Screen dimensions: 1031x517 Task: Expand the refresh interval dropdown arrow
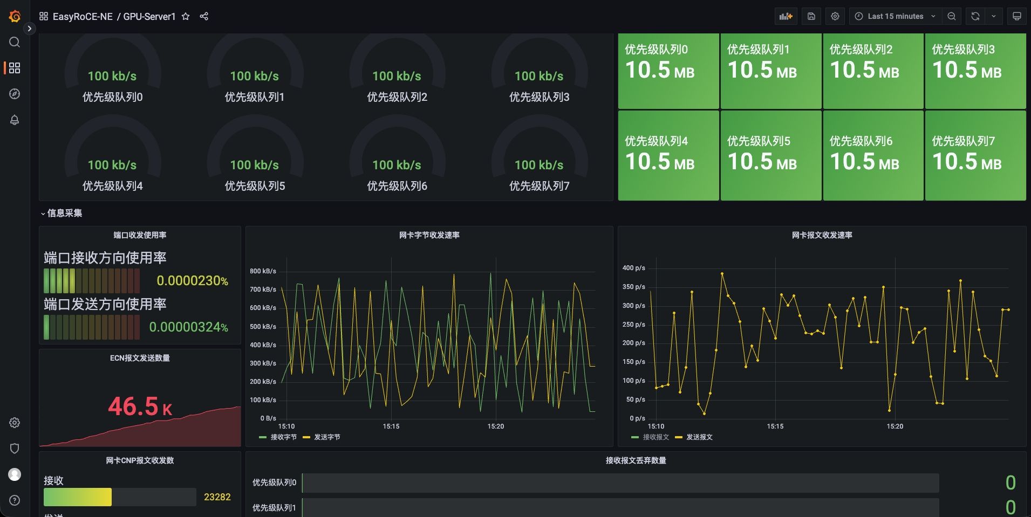[993, 16]
